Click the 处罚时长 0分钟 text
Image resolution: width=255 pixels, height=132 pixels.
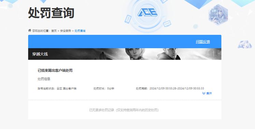(x=104, y=89)
